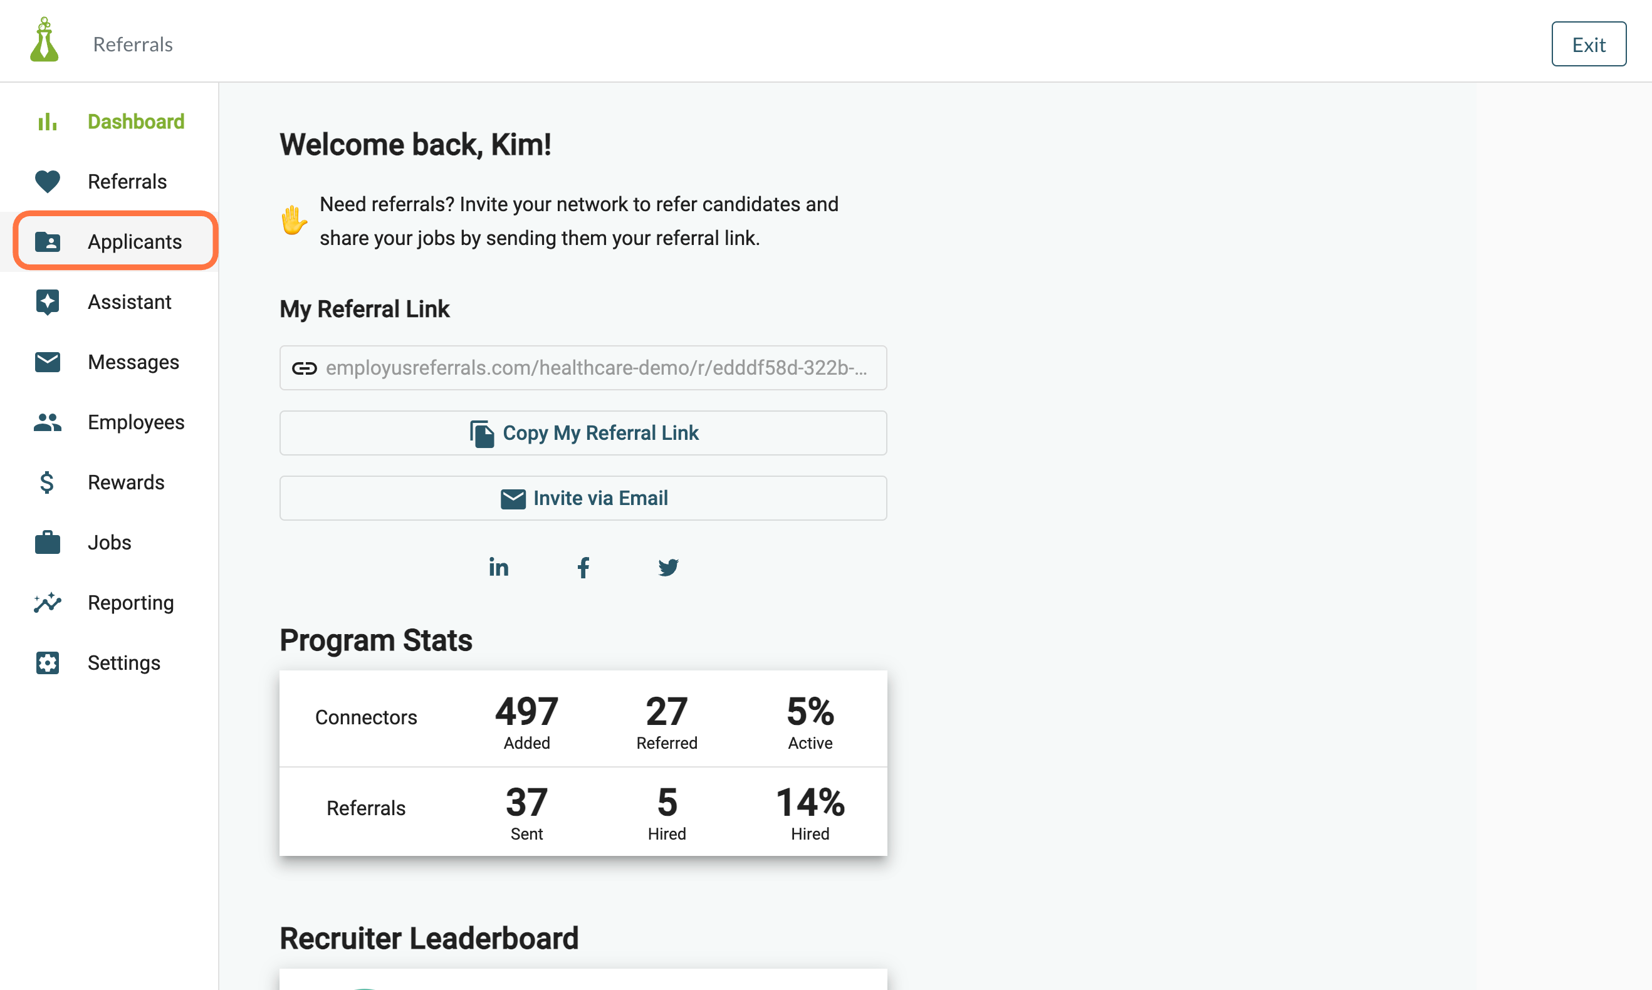Click the Exit button
Screen dimensions: 1652x990
[x=1589, y=44]
